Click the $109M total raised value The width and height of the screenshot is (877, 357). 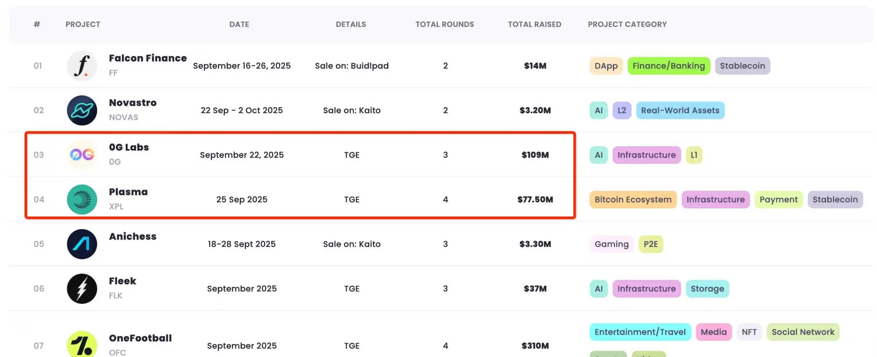click(535, 155)
